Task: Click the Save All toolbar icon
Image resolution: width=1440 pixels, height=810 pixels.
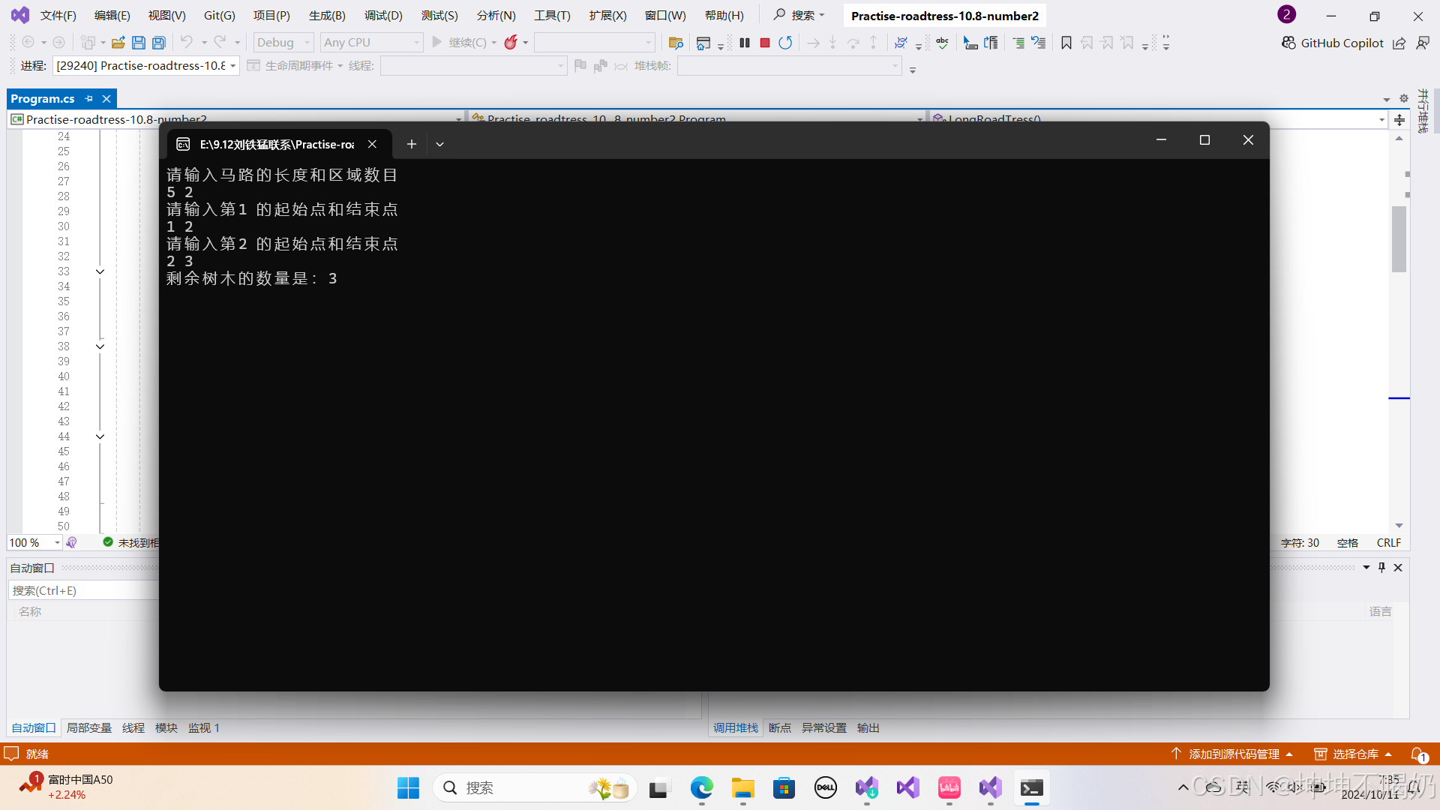Action: pyautogui.click(x=159, y=43)
